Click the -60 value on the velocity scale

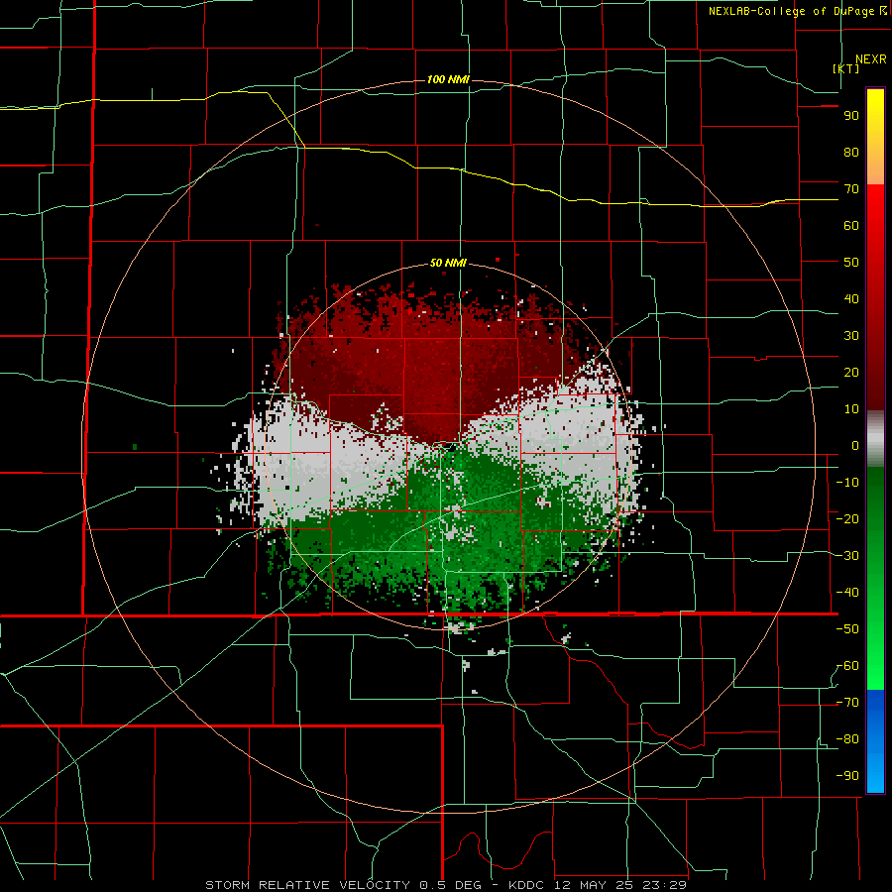pos(847,666)
